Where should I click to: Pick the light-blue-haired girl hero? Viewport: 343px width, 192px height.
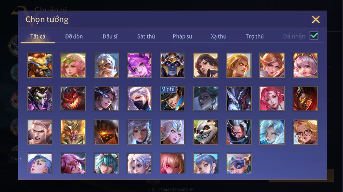click(272, 132)
